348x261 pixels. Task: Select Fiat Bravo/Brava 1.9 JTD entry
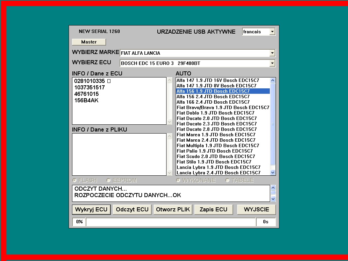(223, 107)
